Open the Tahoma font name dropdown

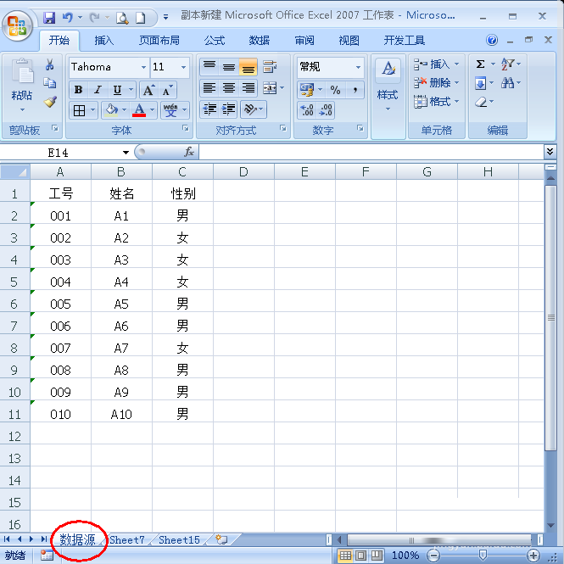point(143,67)
